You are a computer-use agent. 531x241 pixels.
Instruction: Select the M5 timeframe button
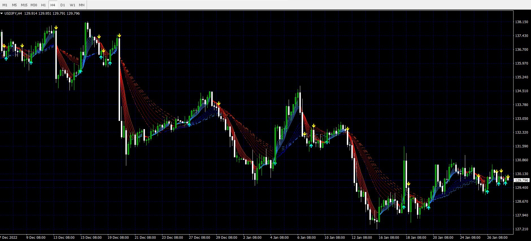[14, 5]
